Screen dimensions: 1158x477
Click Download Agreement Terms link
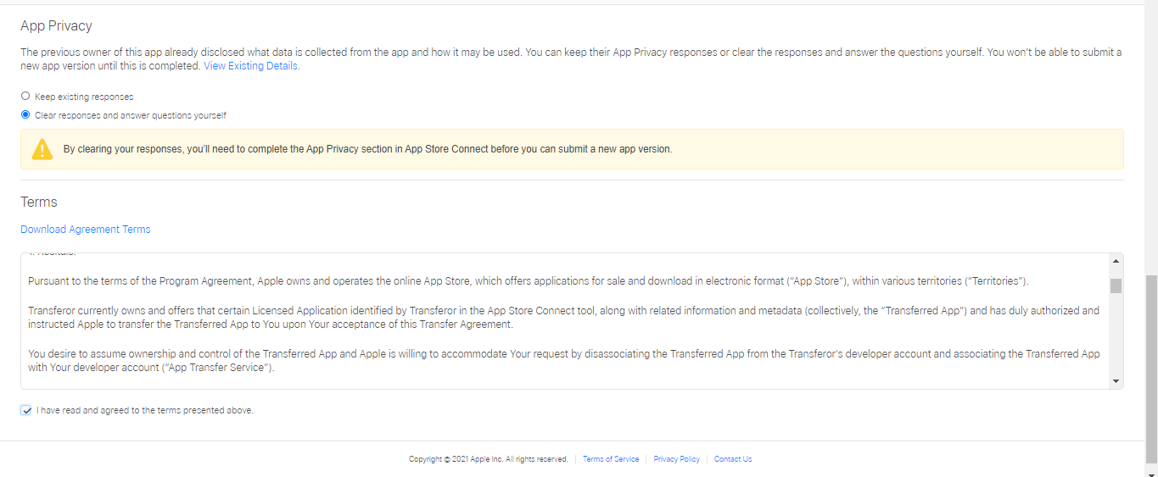pos(86,229)
